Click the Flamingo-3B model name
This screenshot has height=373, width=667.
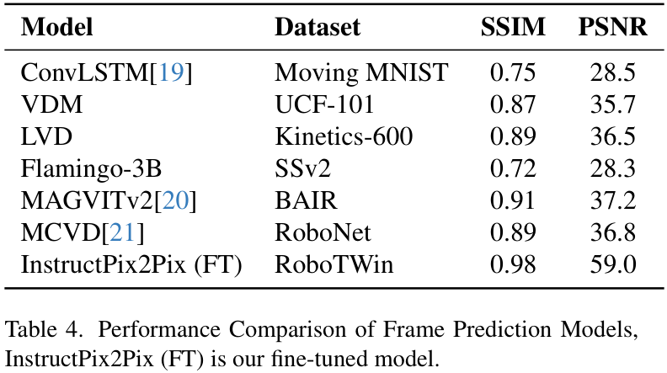coord(91,169)
